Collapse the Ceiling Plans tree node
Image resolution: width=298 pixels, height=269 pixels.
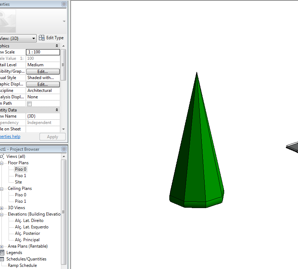(1, 189)
